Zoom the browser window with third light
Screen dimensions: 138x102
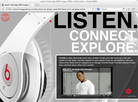pyautogui.click(x=7, y=2)
